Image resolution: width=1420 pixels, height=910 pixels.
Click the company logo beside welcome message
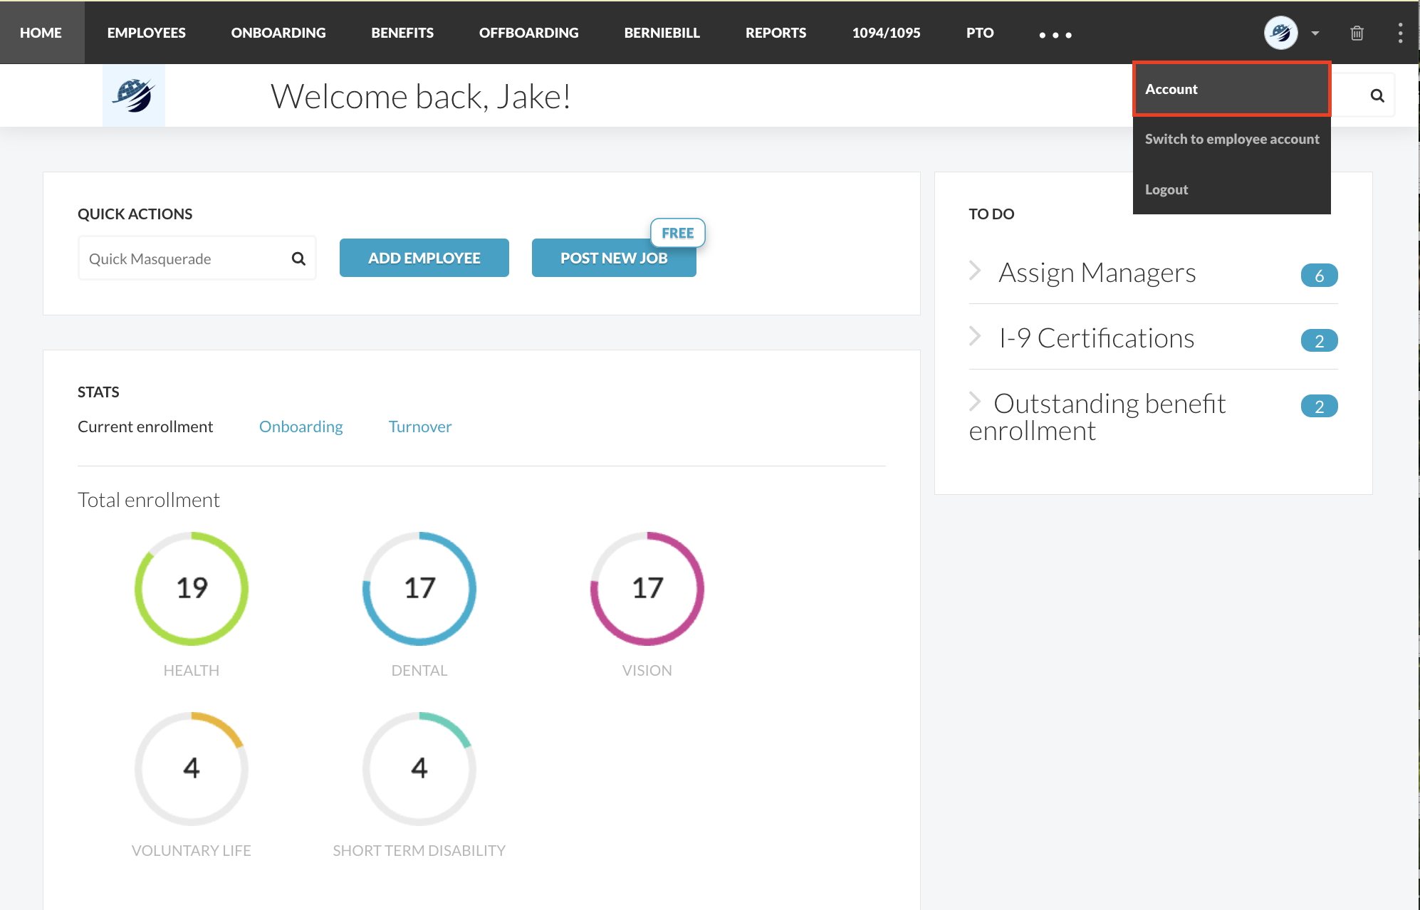click(134, 95)
